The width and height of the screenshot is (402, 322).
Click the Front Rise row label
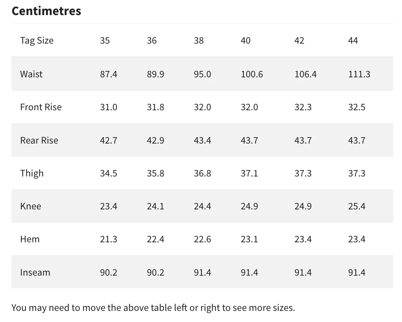[41, 107]
